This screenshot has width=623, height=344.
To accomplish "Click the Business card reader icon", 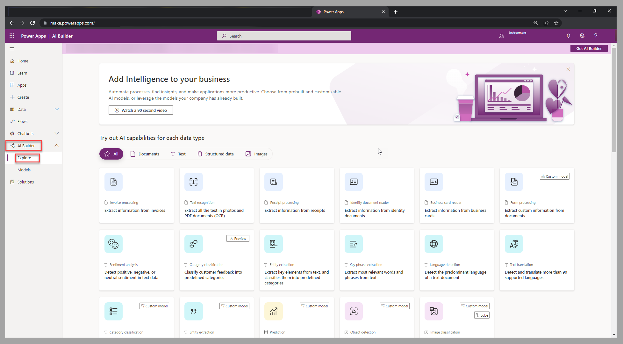I will [433, 182].
